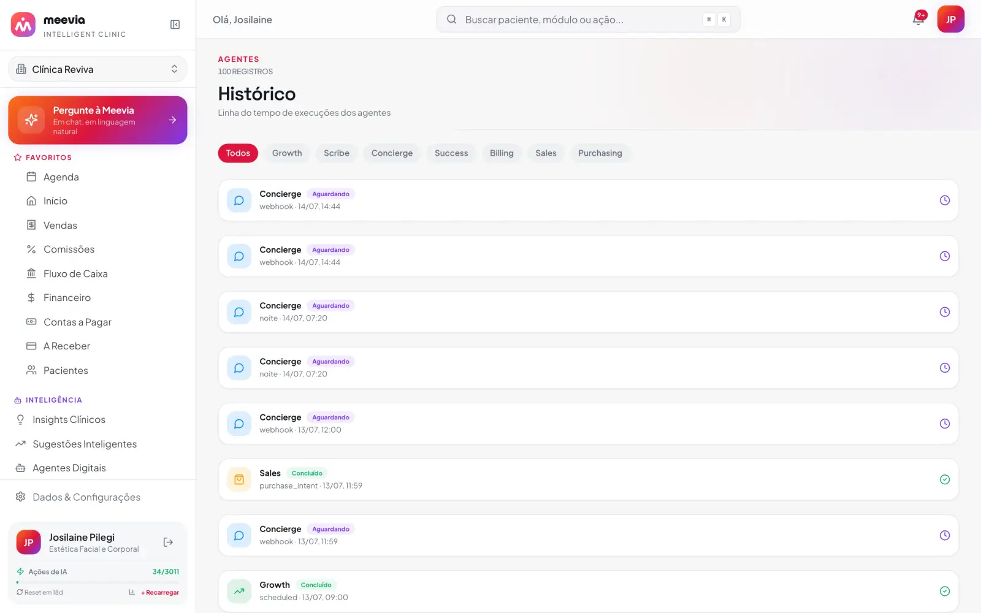981x613 pixels.
Task: Click the Contas a Pagar banknote icon
Action: point(31,322)
